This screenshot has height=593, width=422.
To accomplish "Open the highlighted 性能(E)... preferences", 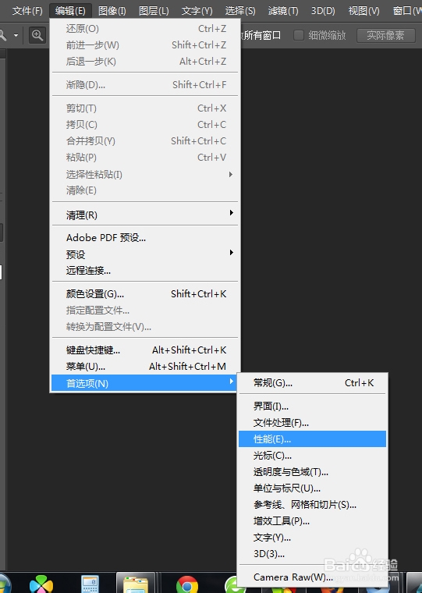I will (x=312, y=439).
